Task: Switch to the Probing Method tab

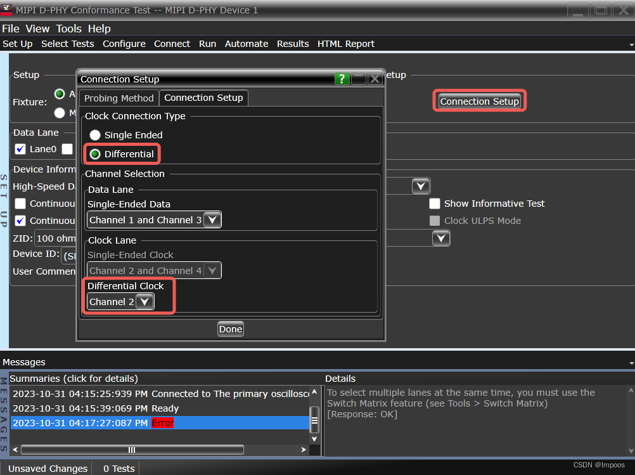Action: pos(119,98)
